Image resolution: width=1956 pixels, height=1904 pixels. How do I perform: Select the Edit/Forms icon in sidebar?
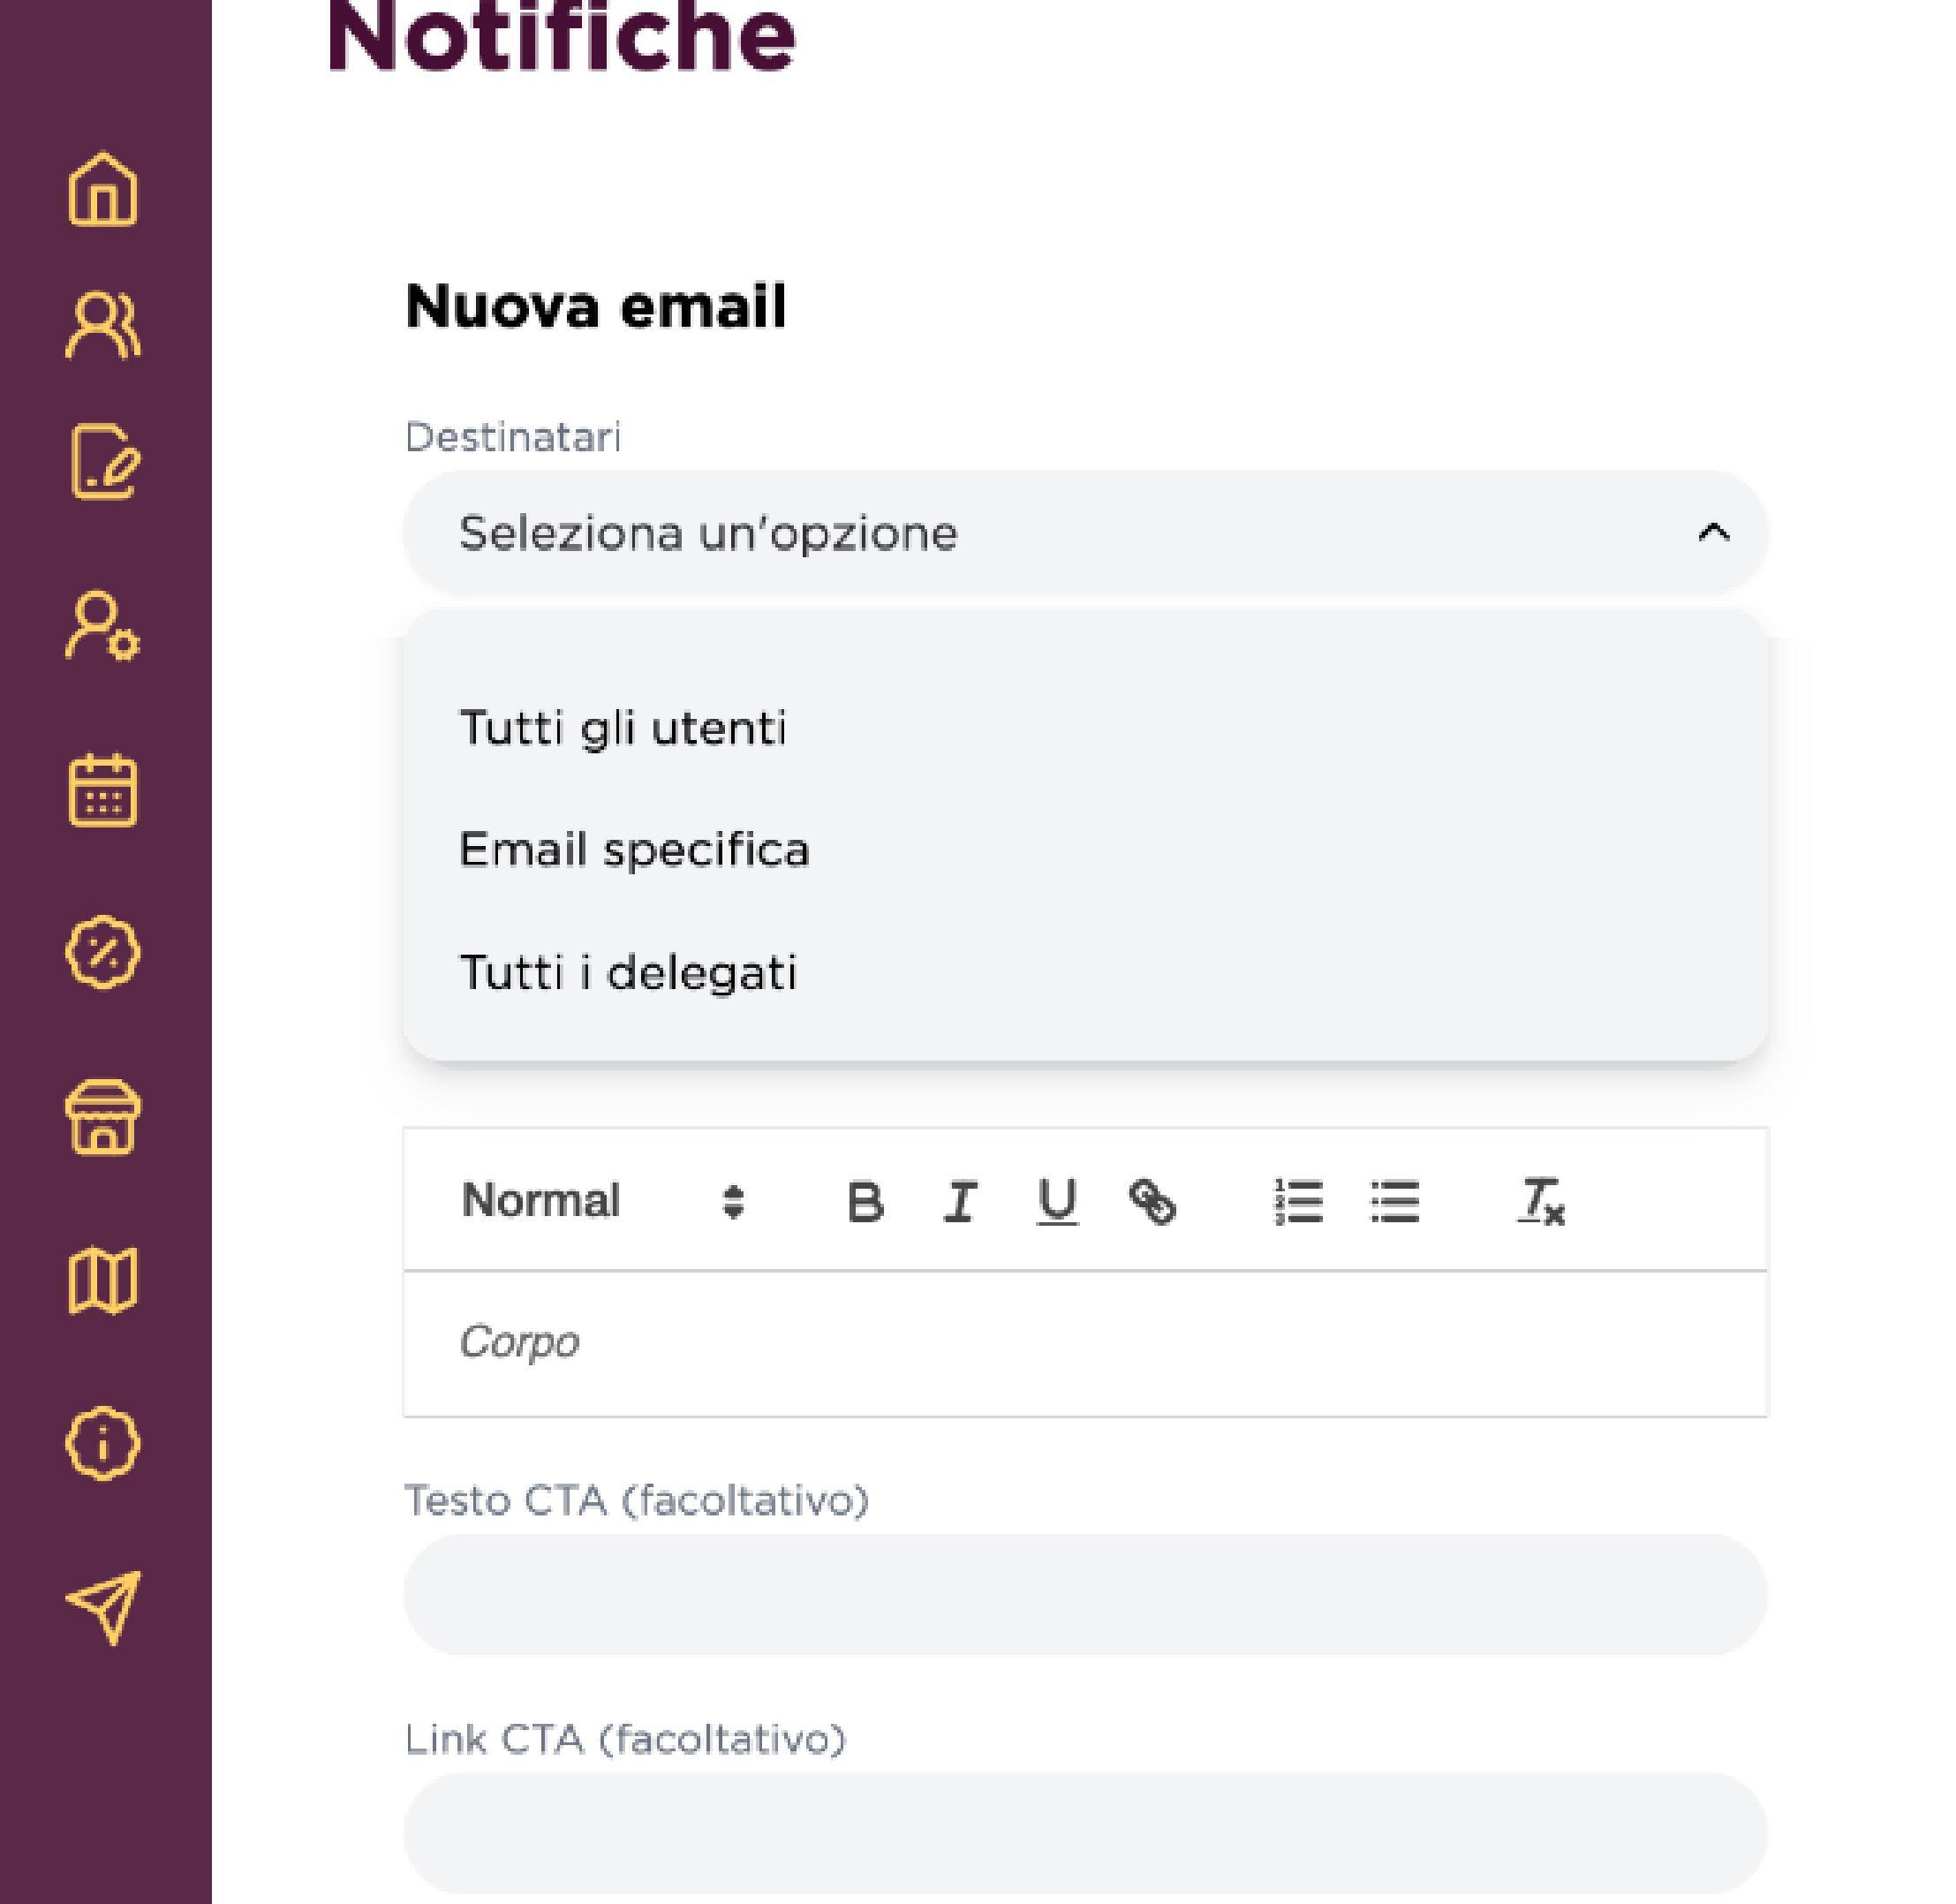(x=105, y=461)
